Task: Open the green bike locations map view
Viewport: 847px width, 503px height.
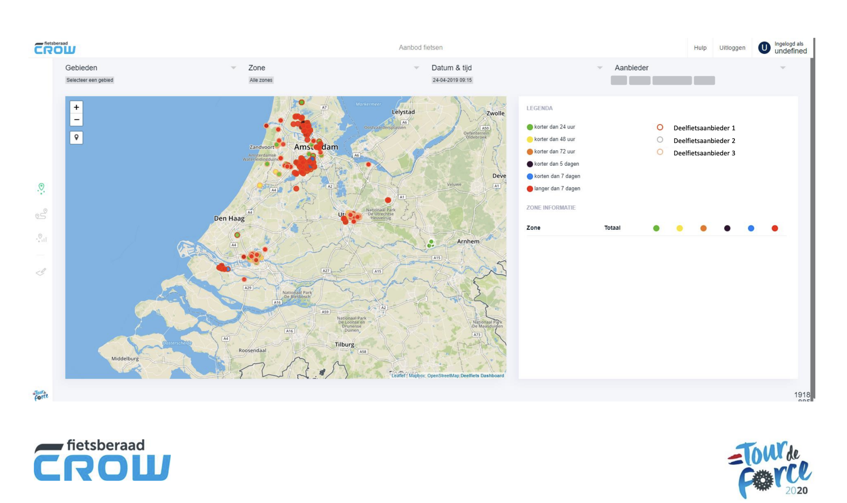Action: coord(41,188)
